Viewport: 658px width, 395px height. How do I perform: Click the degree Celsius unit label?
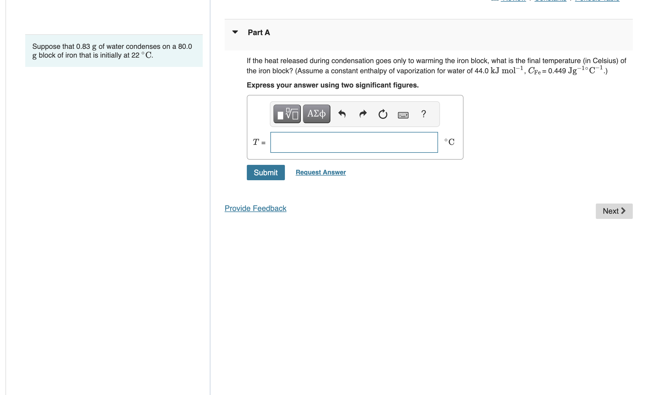point(448,141)
